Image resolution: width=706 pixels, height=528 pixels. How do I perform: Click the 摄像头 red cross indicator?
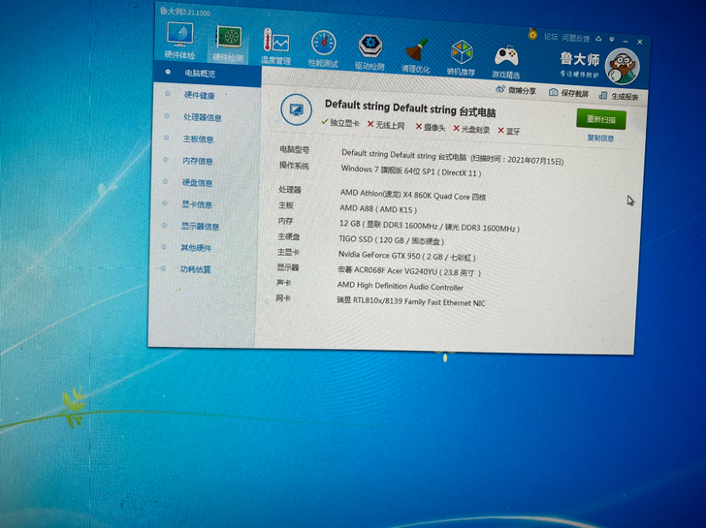[431, 127]
